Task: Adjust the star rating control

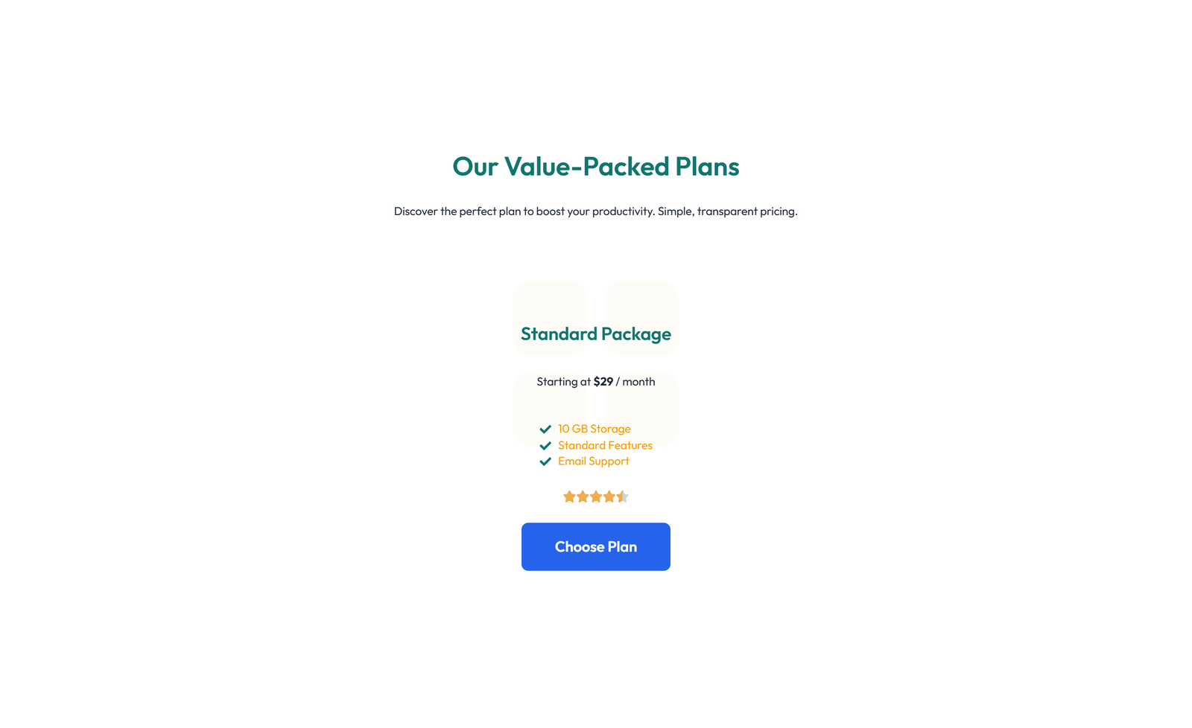Action: click(x=595, y=496)
